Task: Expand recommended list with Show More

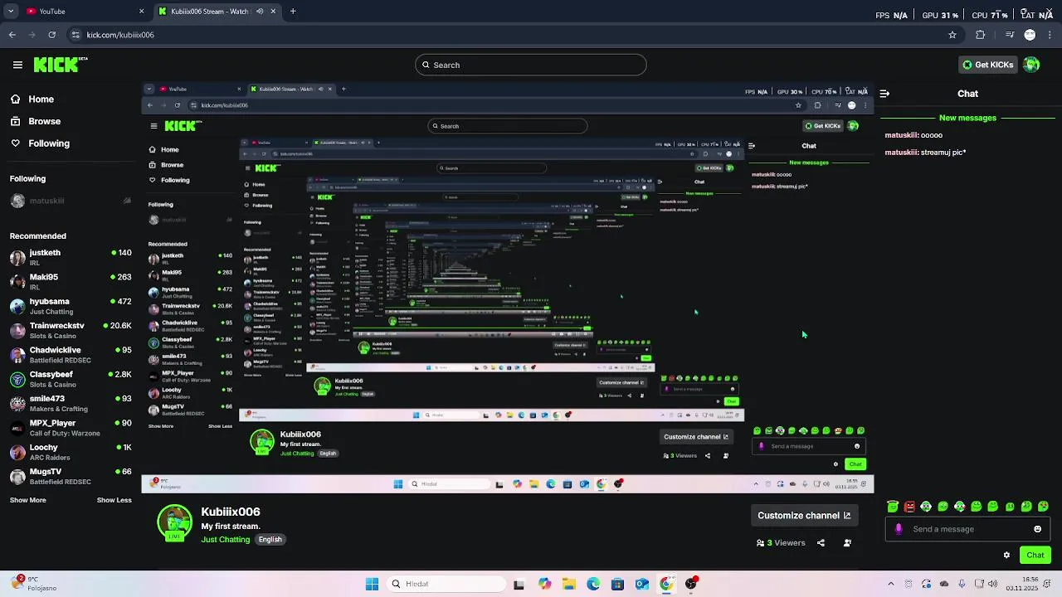Action: (x=27, y=500)
